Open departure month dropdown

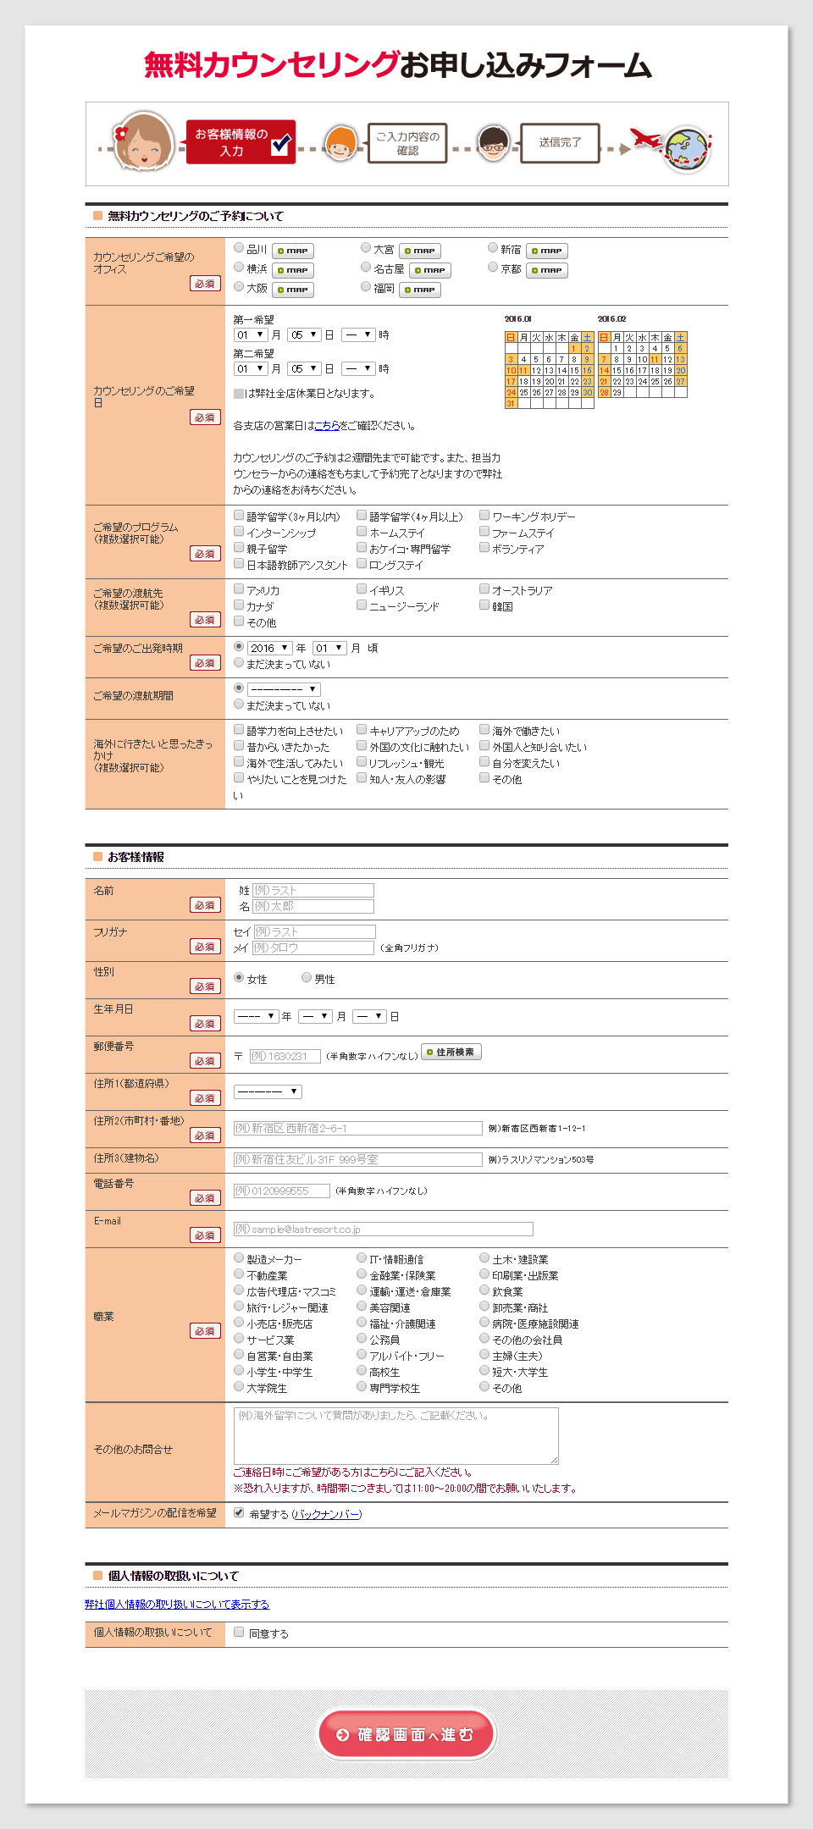click(329, 648)
